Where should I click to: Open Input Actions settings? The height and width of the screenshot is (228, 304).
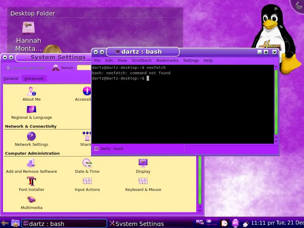pyautogui.click(x=87, y=184)
